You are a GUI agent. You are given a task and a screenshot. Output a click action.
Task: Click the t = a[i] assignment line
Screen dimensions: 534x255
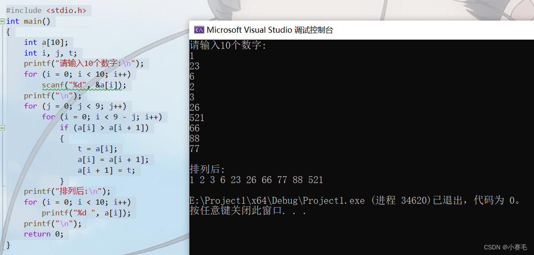pyautogui.click(x=97, y=149)
